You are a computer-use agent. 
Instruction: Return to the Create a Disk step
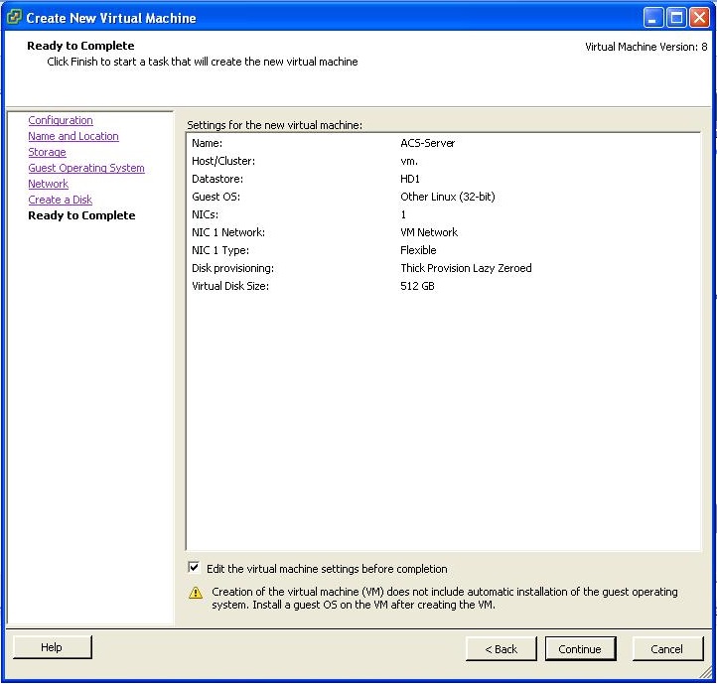coord(60,200)
